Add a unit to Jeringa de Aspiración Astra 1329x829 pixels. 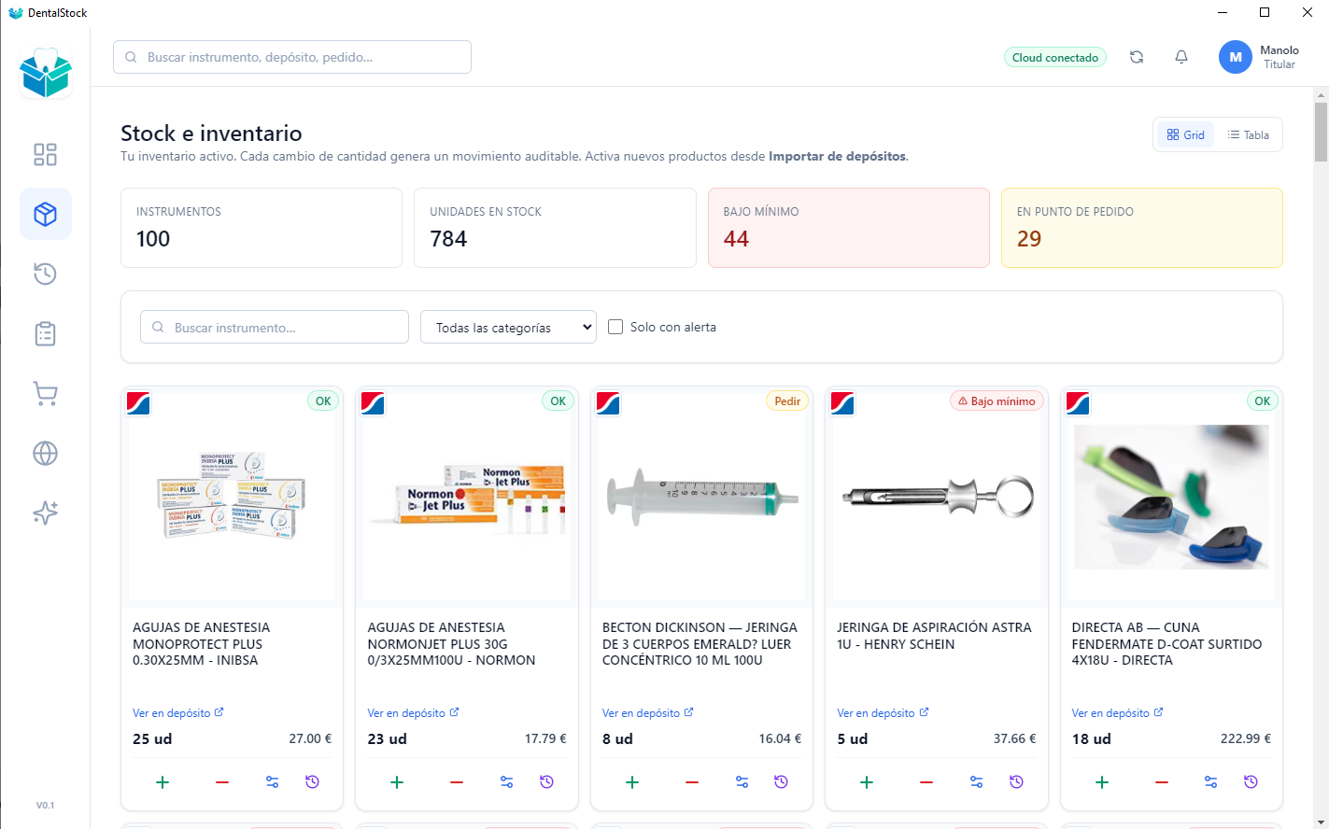click(867, 782)
